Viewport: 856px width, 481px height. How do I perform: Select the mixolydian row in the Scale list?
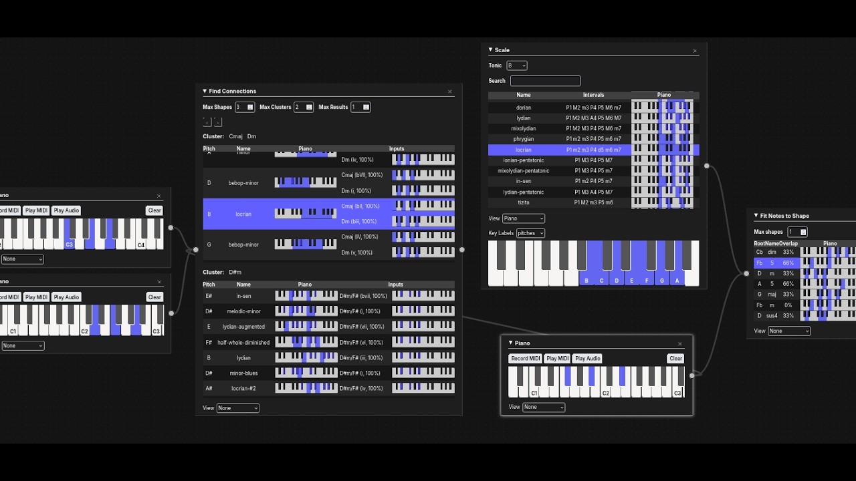[x=594, y=128]
